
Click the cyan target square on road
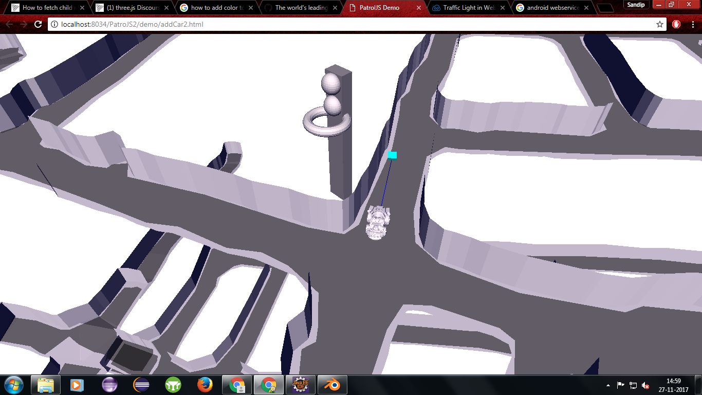tap(392, 155)
